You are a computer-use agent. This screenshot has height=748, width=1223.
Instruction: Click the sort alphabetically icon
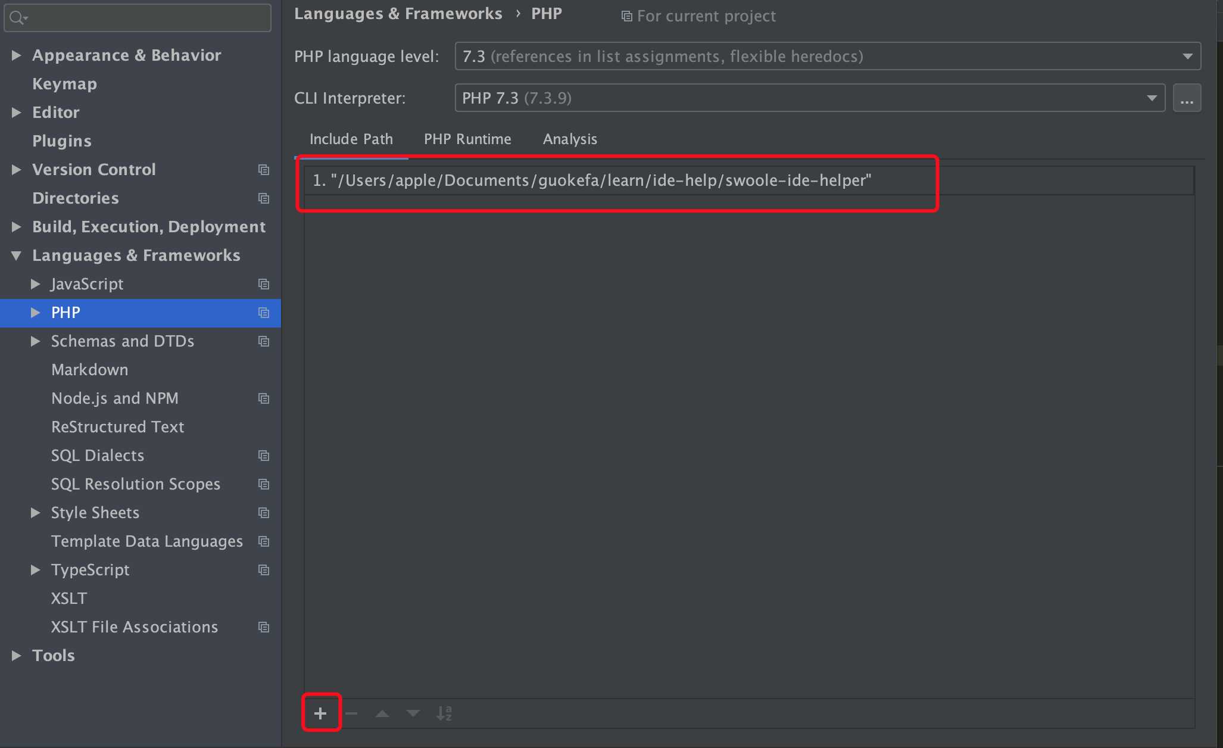click(x=444, y=713)
